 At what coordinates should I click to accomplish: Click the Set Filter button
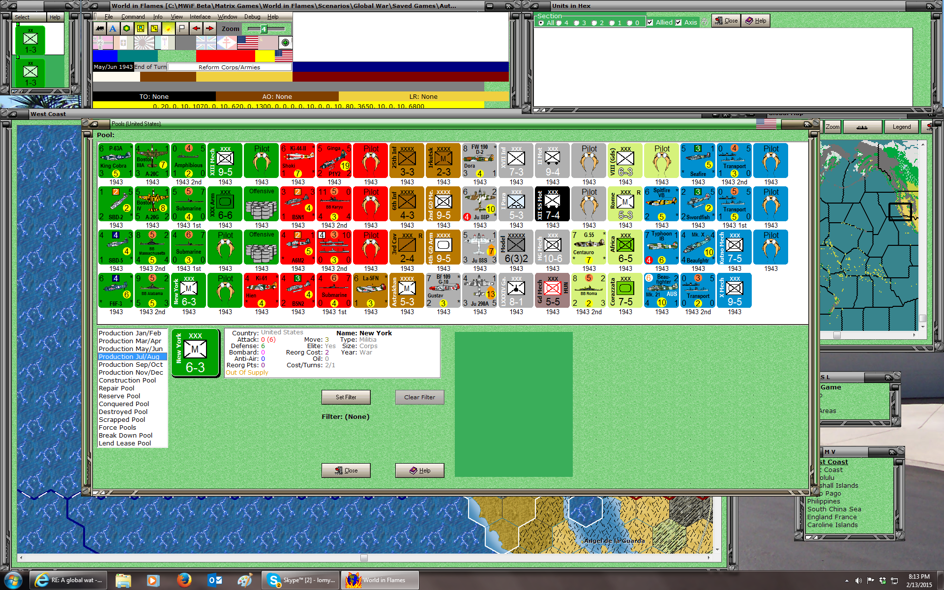point(346,397)
